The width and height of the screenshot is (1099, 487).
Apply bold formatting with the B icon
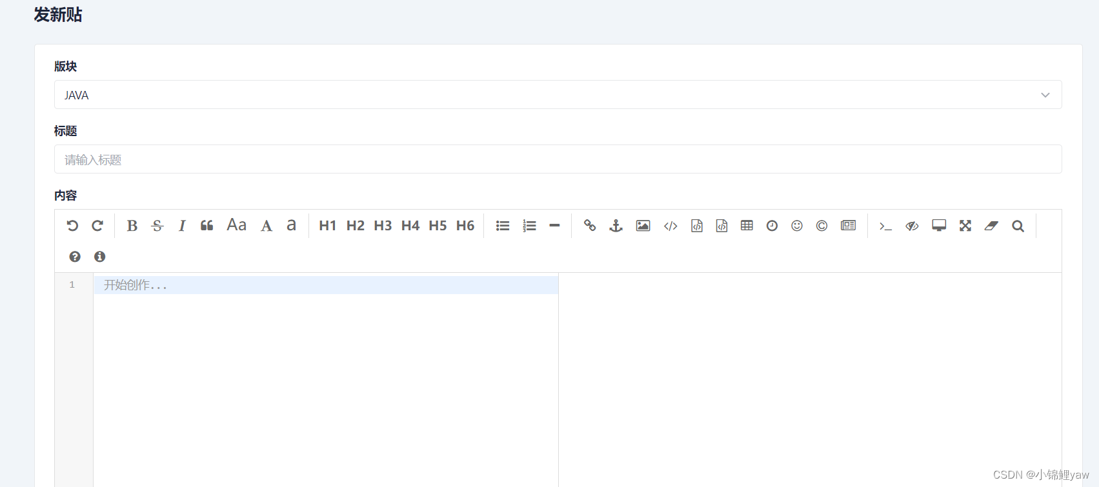coord(132,226)
